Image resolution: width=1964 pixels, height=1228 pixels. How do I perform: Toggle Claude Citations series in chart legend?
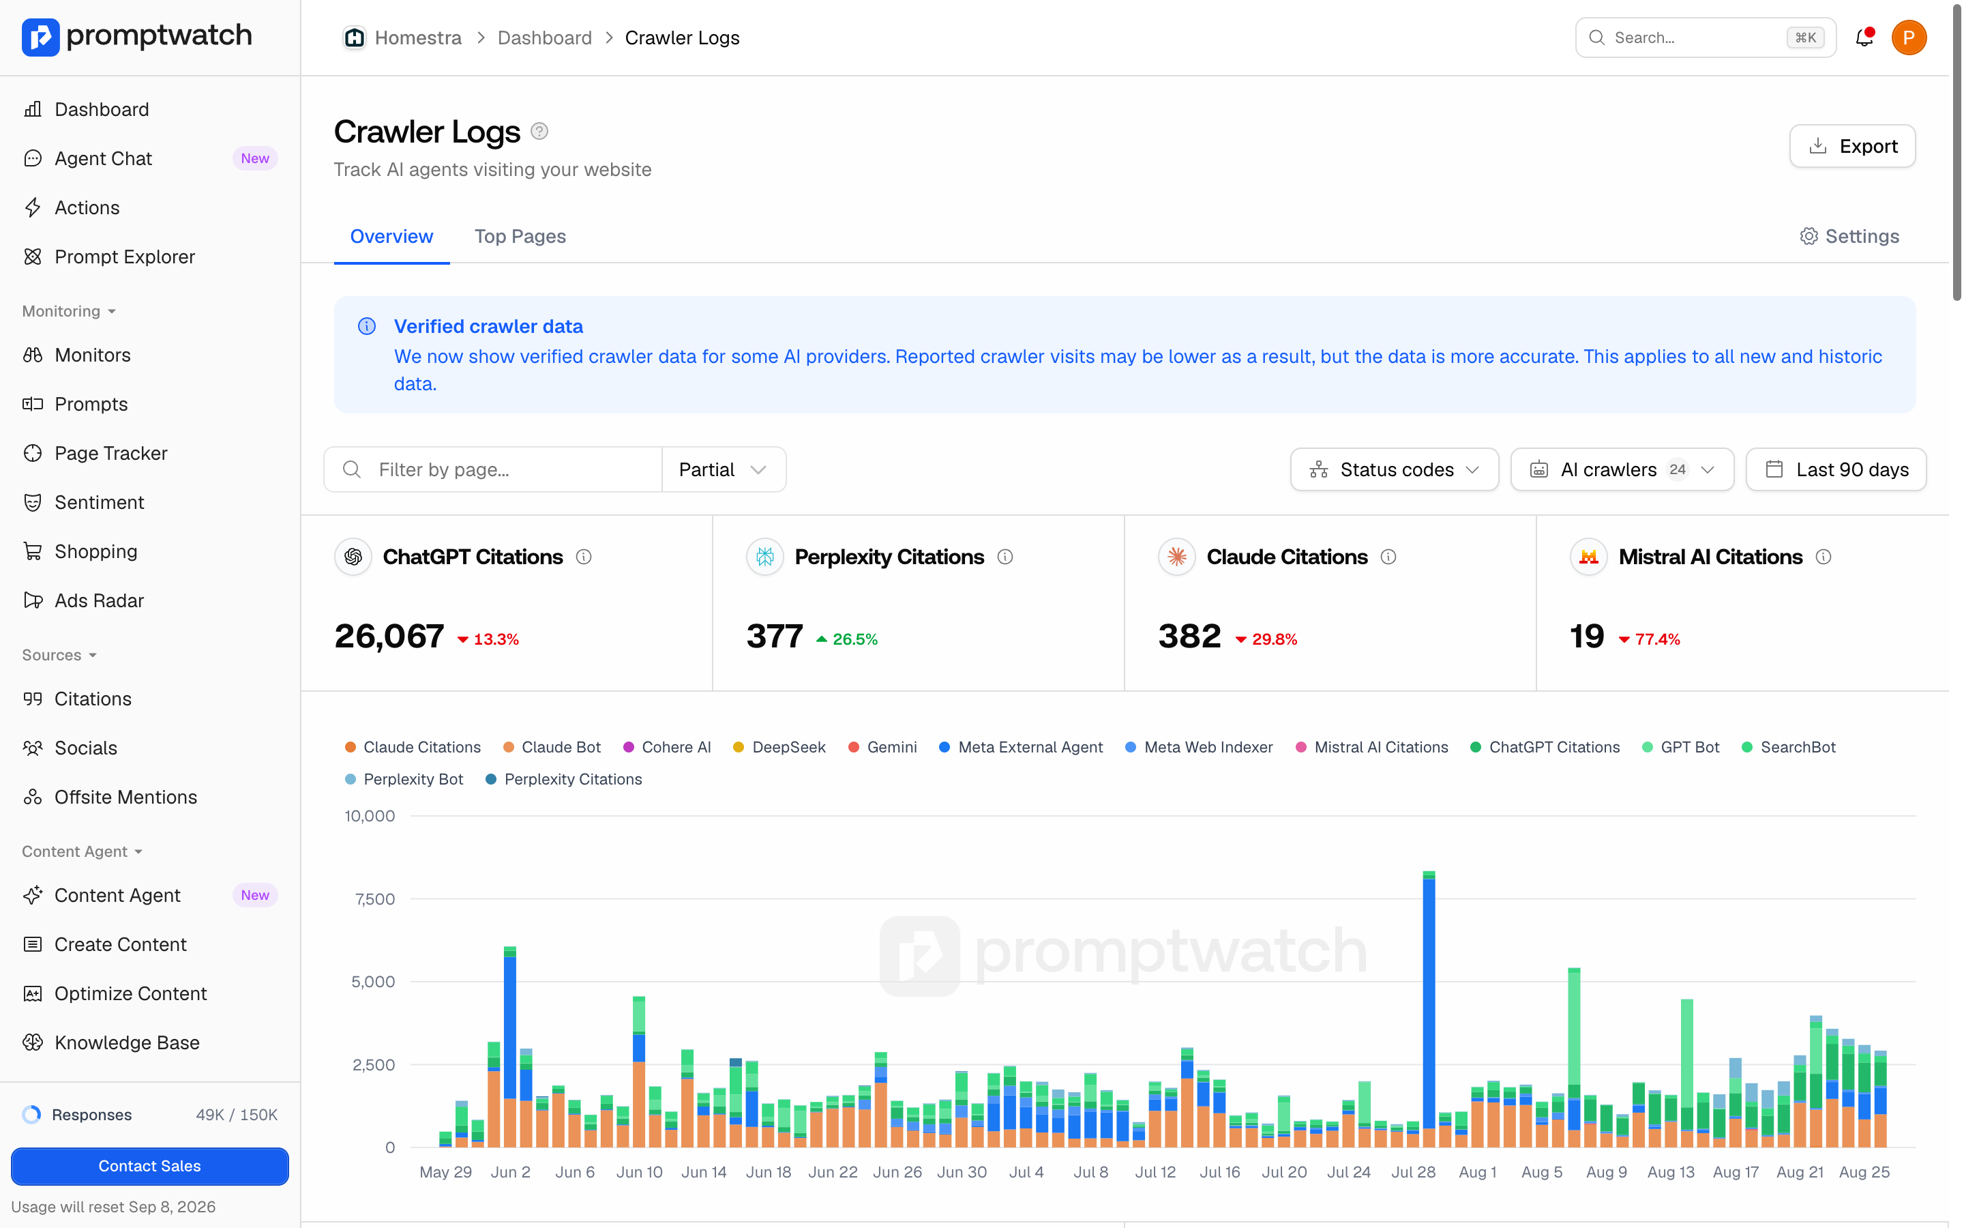pyautogui.click(x=413, y=747)
